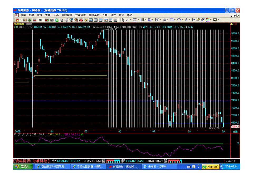Open the 外掛 menu
The image size is (253, 190).
coord(105,15)
